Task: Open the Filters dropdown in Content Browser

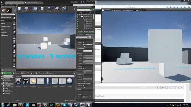Action: tap(18, 76)
